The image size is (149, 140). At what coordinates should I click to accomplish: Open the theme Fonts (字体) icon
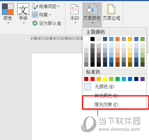click(x=23, y=9)
